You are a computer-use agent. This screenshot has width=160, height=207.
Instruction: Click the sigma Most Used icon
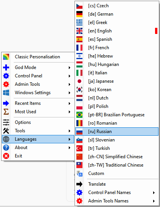click(6, 112)
